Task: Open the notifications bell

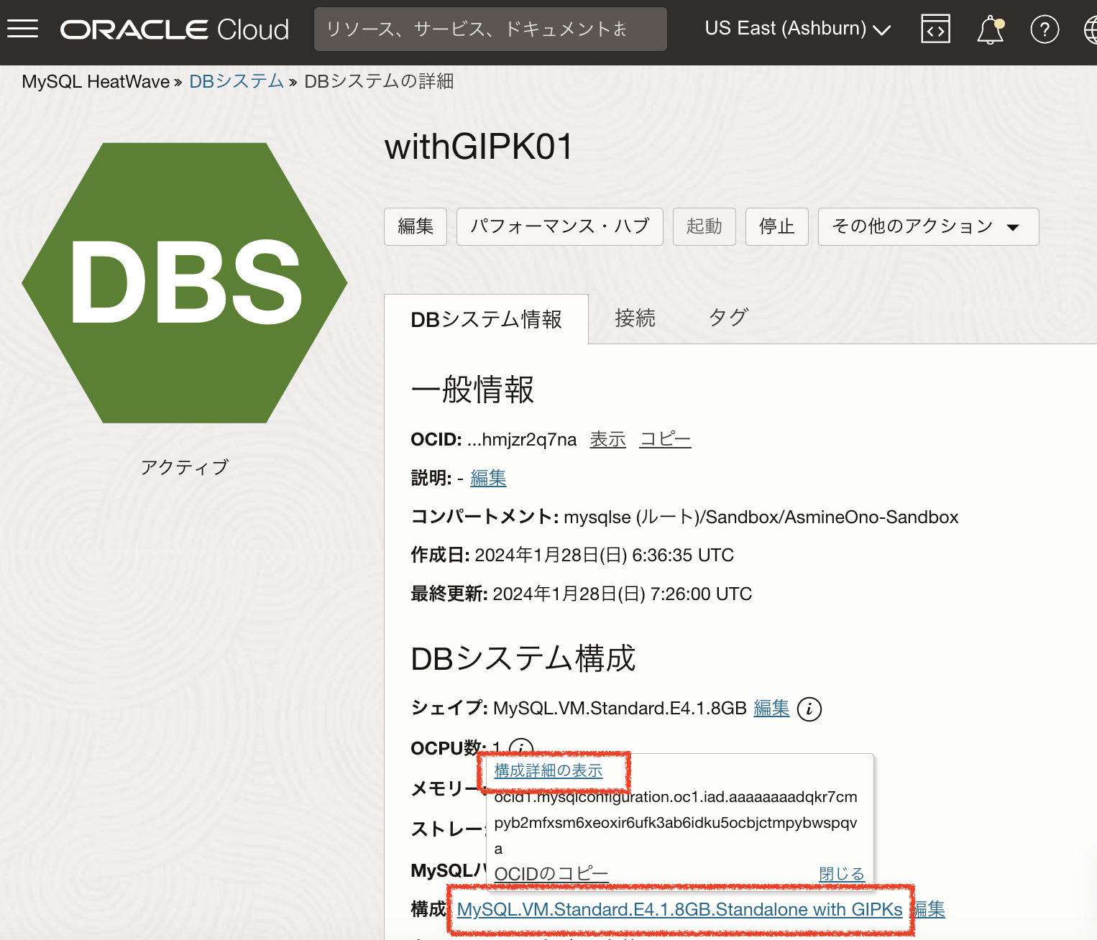Action: point(991,29)
